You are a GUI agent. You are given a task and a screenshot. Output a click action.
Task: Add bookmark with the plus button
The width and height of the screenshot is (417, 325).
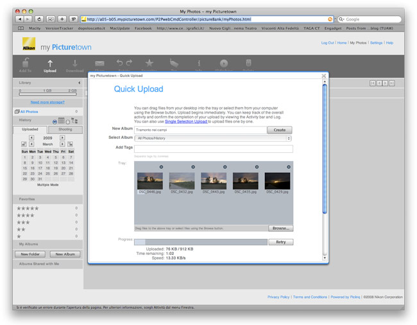pos(62,19)
